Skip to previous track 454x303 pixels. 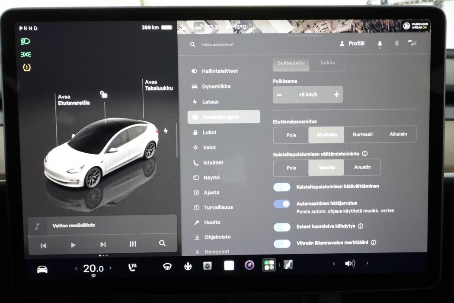coord(43,245)
